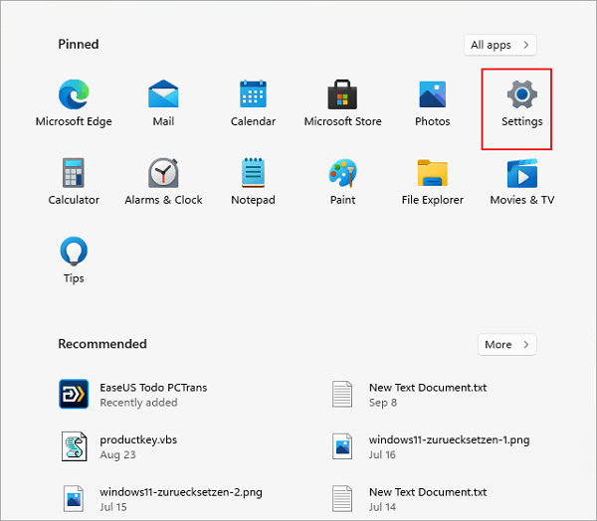Viewport: 597px width, 521px height.
Task: Launch Movies & TV
Action: click(521, 174)
